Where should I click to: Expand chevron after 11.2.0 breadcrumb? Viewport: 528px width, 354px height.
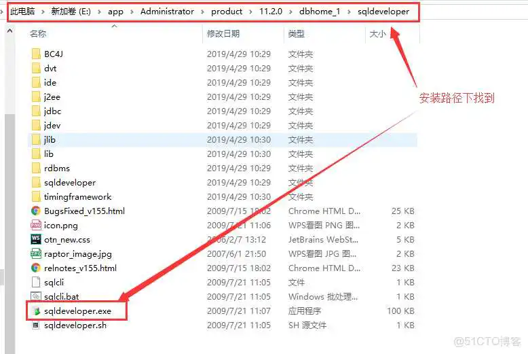pyautogui.click(x=290, y=12)
